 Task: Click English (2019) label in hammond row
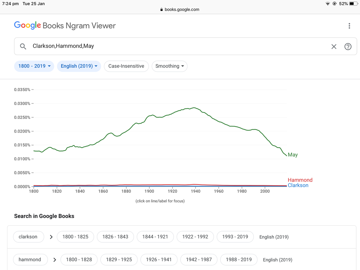tap(278, 260)
